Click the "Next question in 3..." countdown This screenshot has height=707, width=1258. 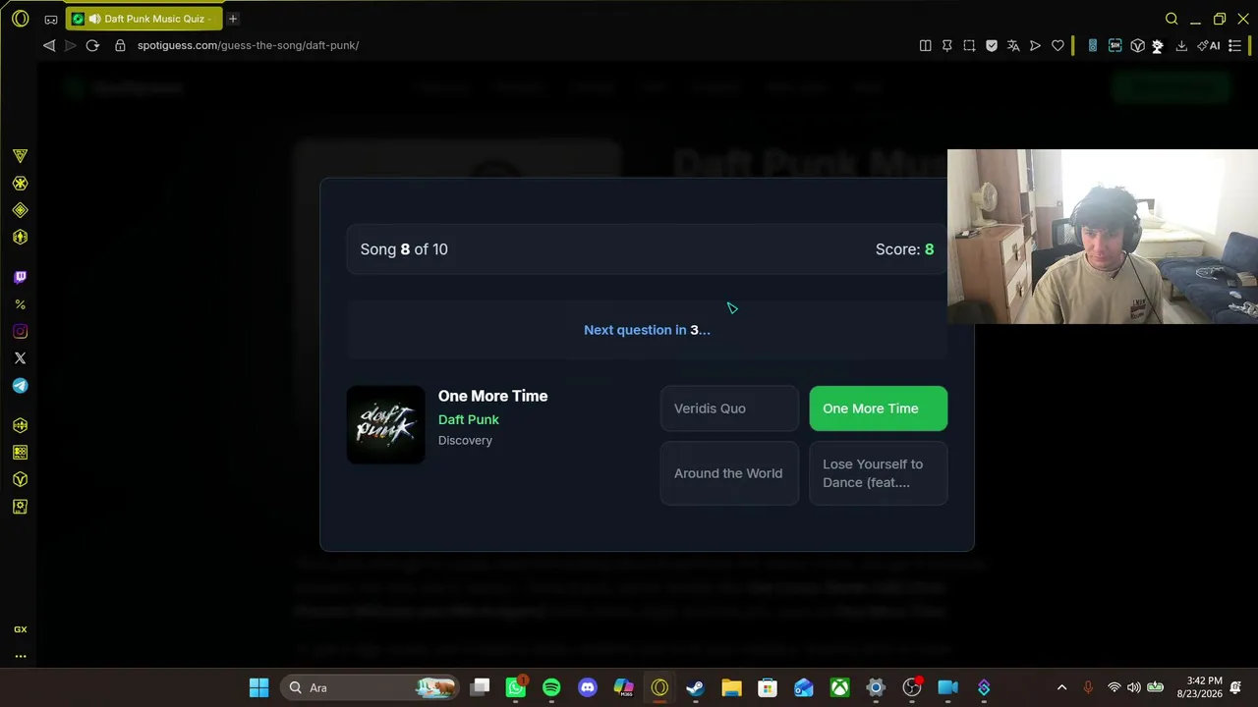(x=647, y=330)
